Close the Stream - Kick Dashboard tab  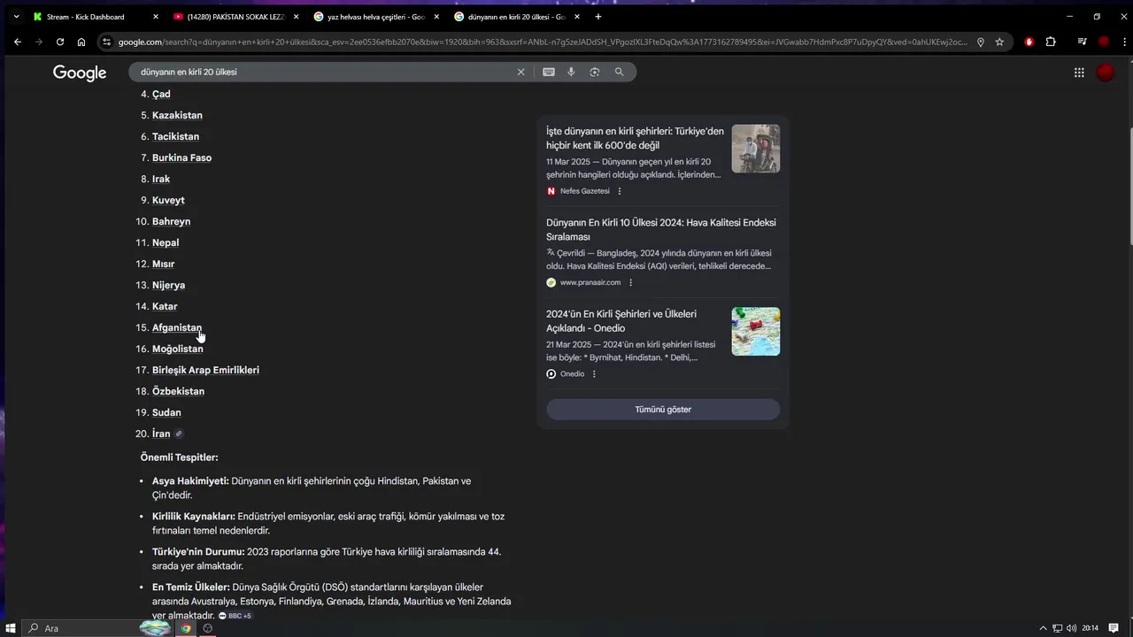tap(156, 17)
